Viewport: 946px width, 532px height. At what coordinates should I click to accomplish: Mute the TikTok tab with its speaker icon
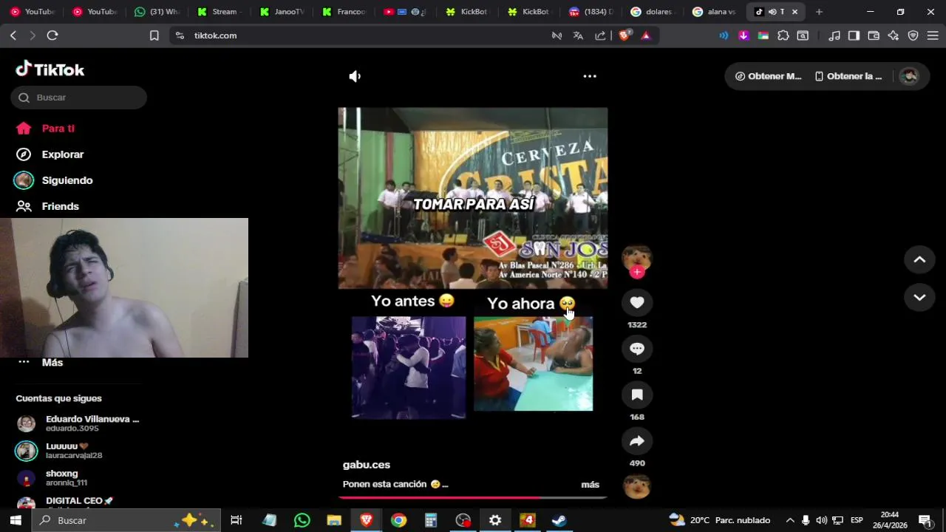(772, 12)
